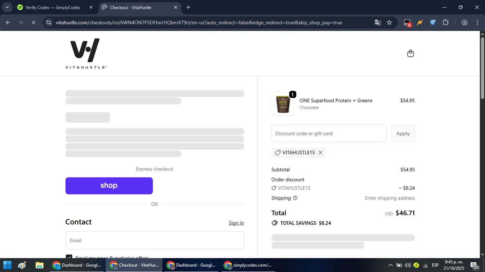Image resolution: width=485 pixels, height=272 pixels.
Task: Click the shipping info question mark icon
Action: (295, 198)
